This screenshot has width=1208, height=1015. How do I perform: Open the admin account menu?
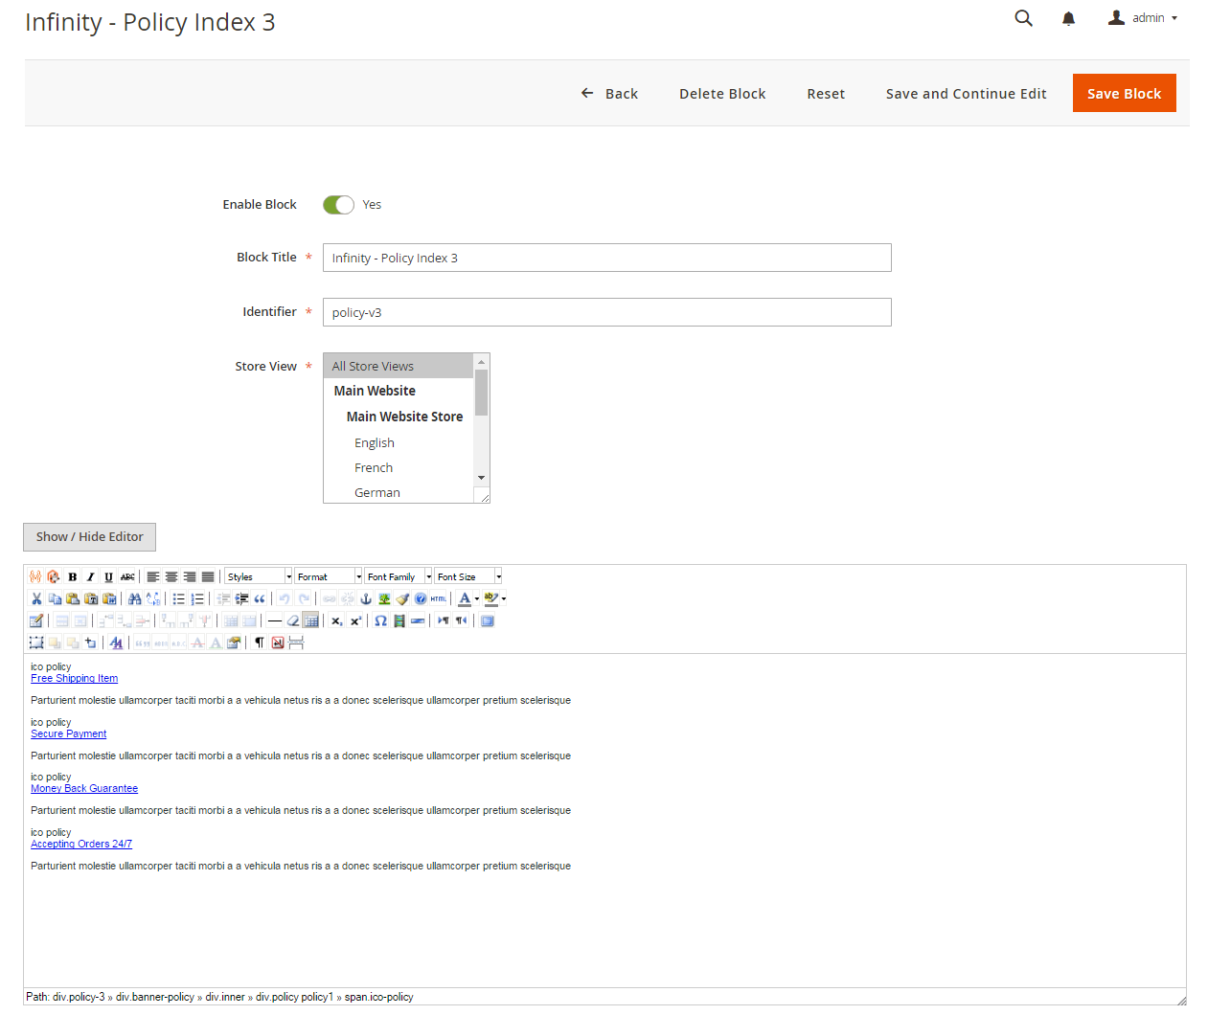(1143, 18)
